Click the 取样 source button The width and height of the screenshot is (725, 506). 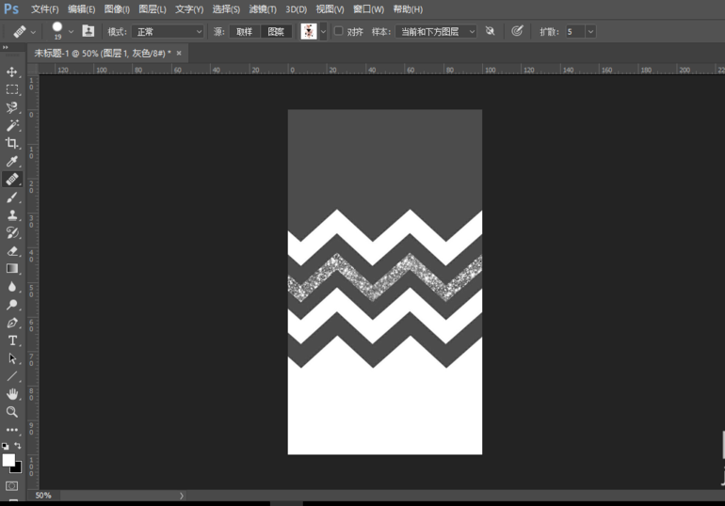[x=244, y=31]
